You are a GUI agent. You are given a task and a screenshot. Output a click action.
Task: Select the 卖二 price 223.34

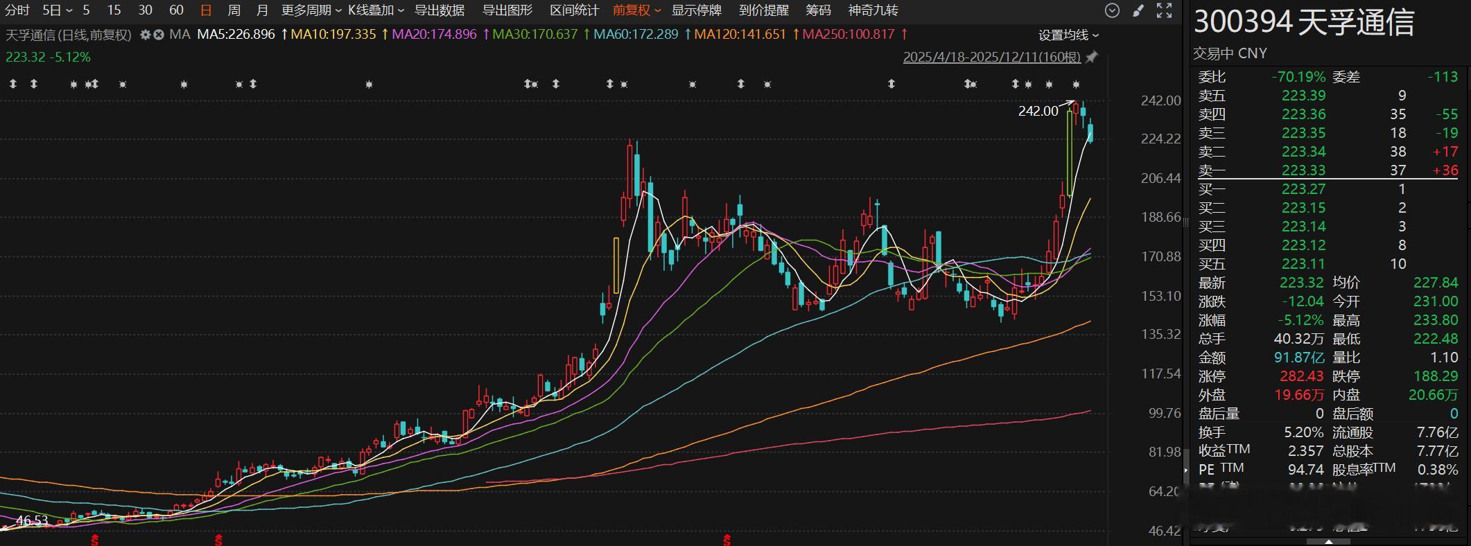tap(1303, 152)
